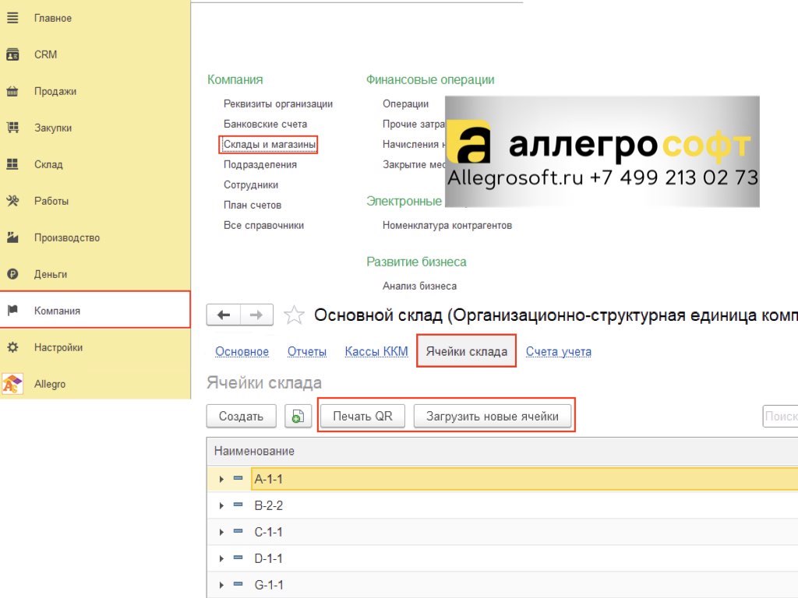Screen dimensions: 798x598
Task: Open the Настройки section
Action: click(x=95, y=347)
